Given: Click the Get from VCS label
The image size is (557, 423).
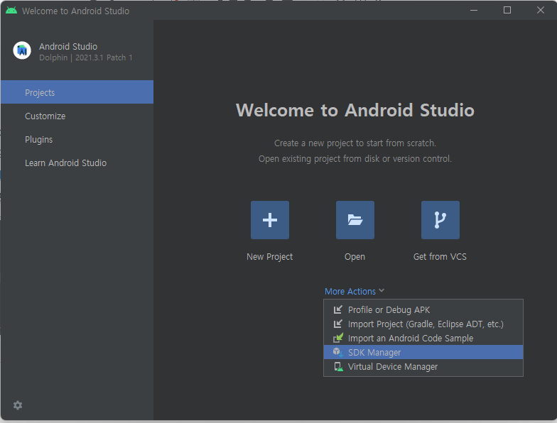Looking at the screenshot, I should (440, 257).
